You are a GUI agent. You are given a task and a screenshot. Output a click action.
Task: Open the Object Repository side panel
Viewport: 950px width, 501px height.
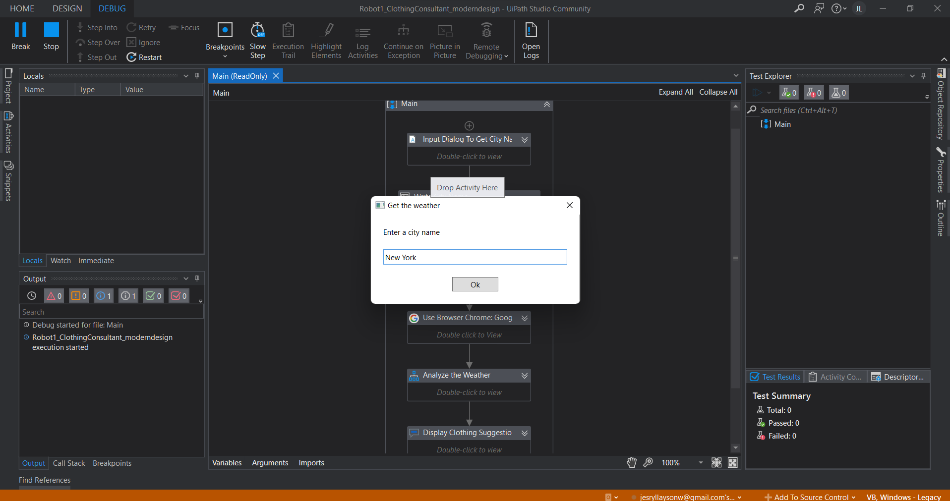(941, 104)
